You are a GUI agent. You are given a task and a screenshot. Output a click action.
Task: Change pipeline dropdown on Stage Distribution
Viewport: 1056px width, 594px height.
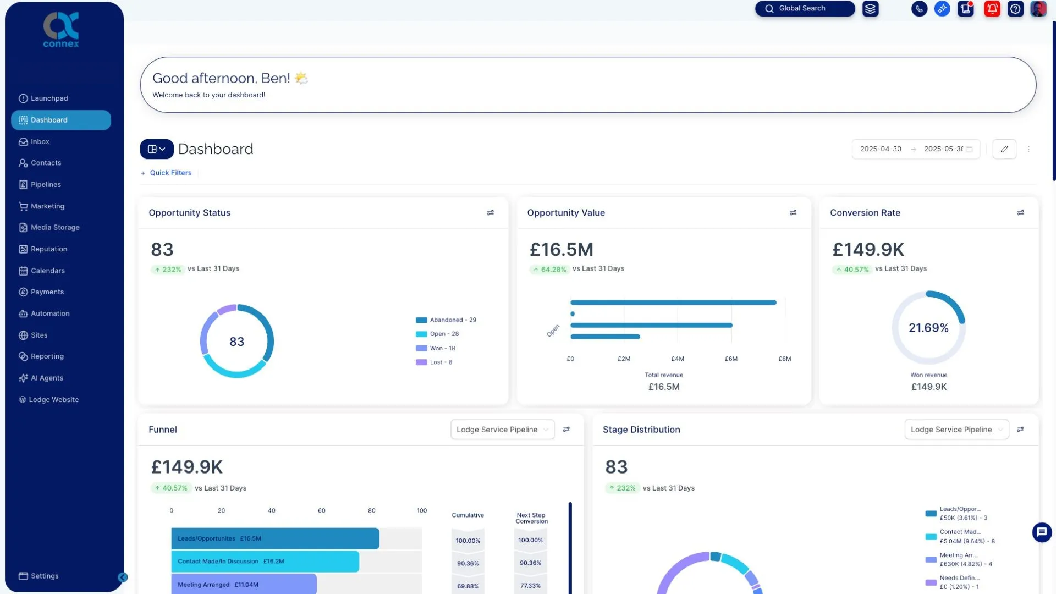(x=956, y=430)
